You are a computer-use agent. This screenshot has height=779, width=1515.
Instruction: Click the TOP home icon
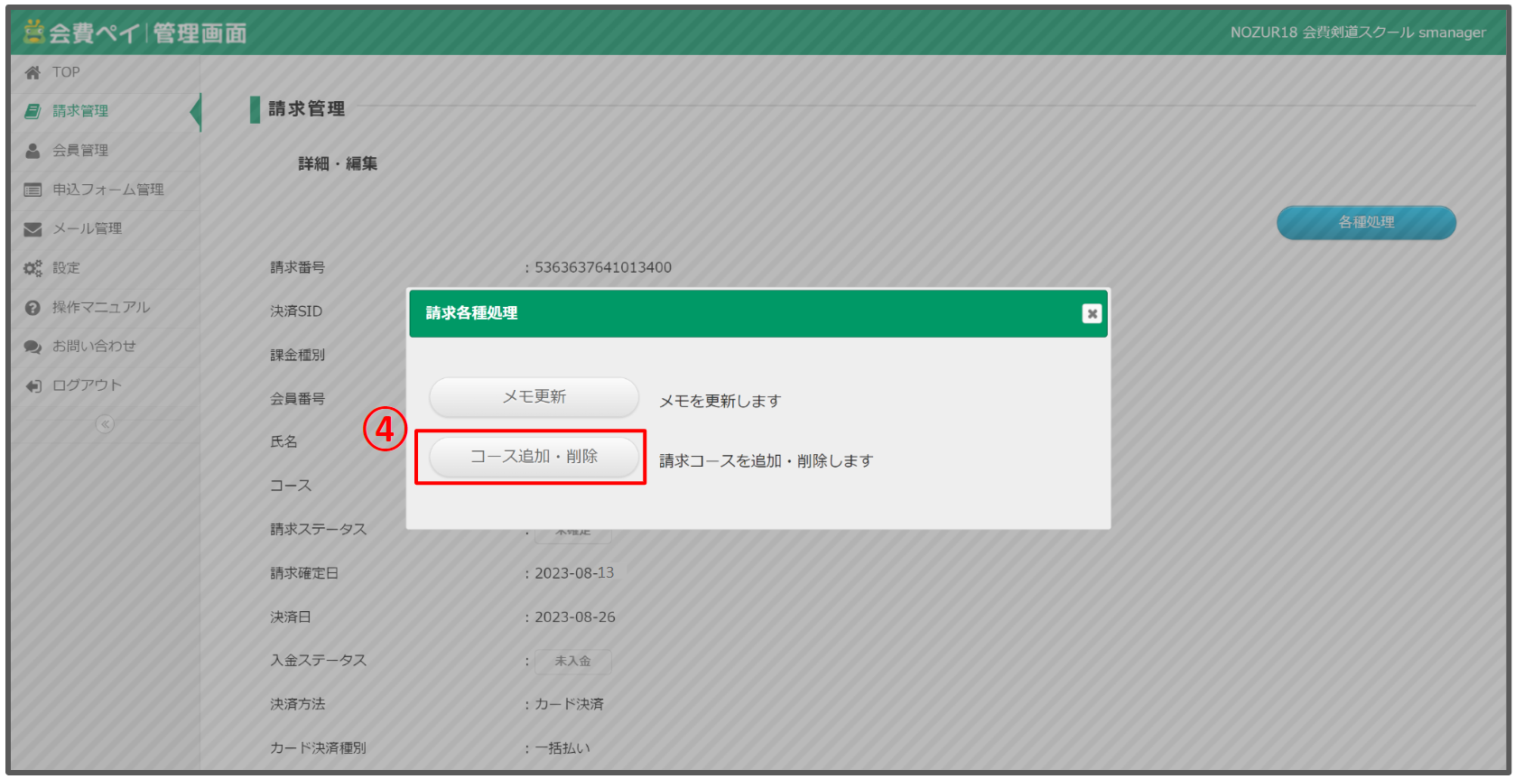(x=33, y=72)
